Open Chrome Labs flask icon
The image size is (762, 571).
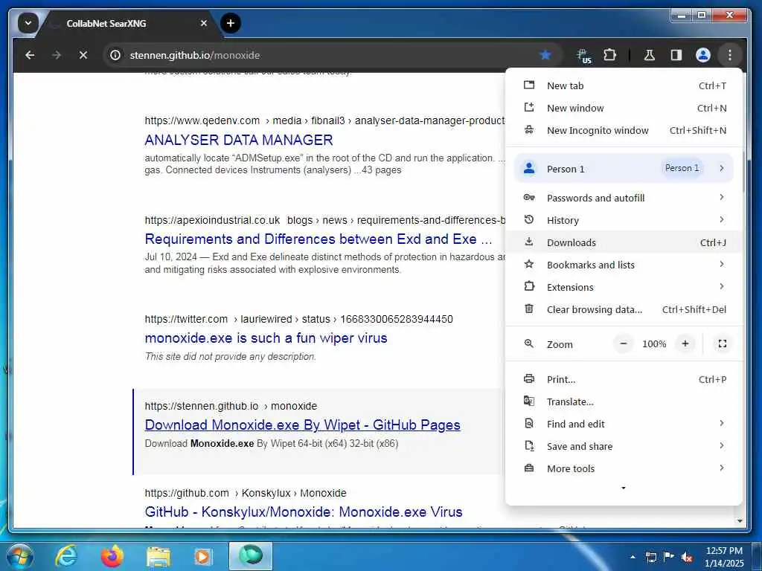tap(649, 55)
